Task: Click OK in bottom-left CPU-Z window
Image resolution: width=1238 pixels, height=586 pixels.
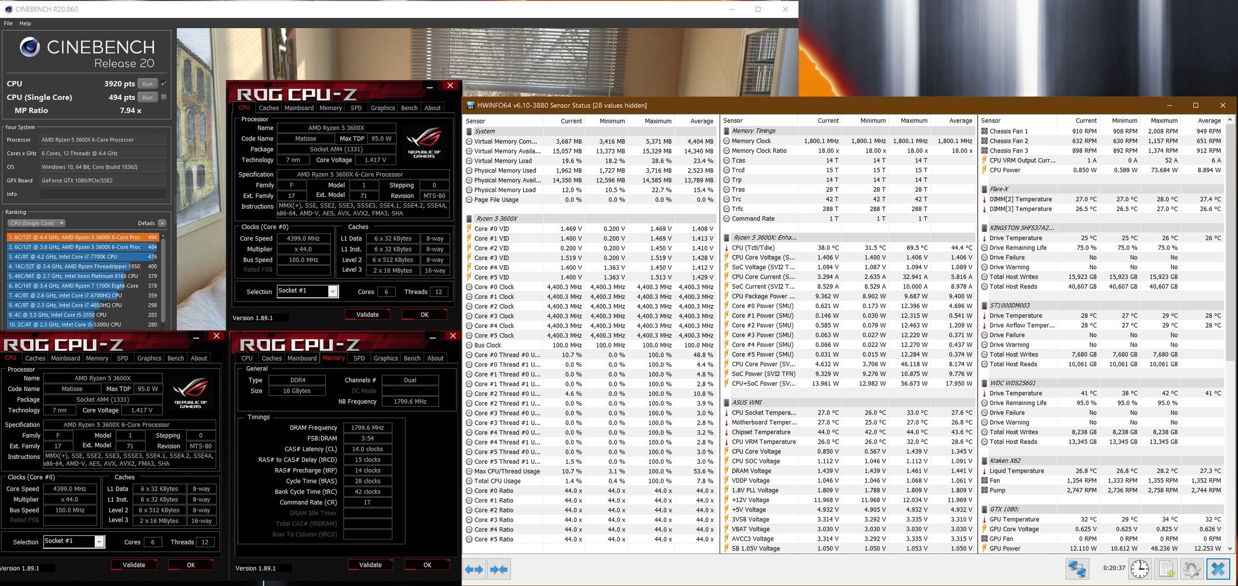Action: point(191,565)
